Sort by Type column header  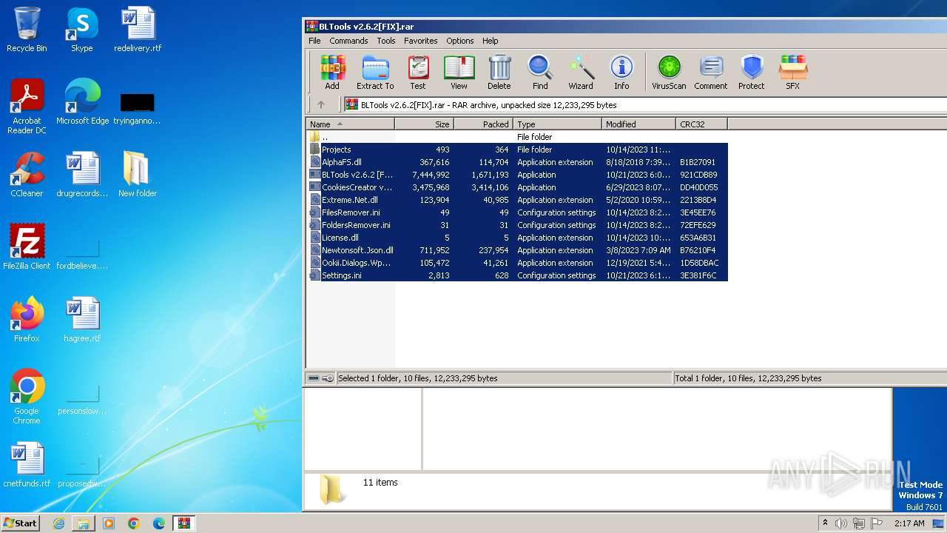(557, 124)
